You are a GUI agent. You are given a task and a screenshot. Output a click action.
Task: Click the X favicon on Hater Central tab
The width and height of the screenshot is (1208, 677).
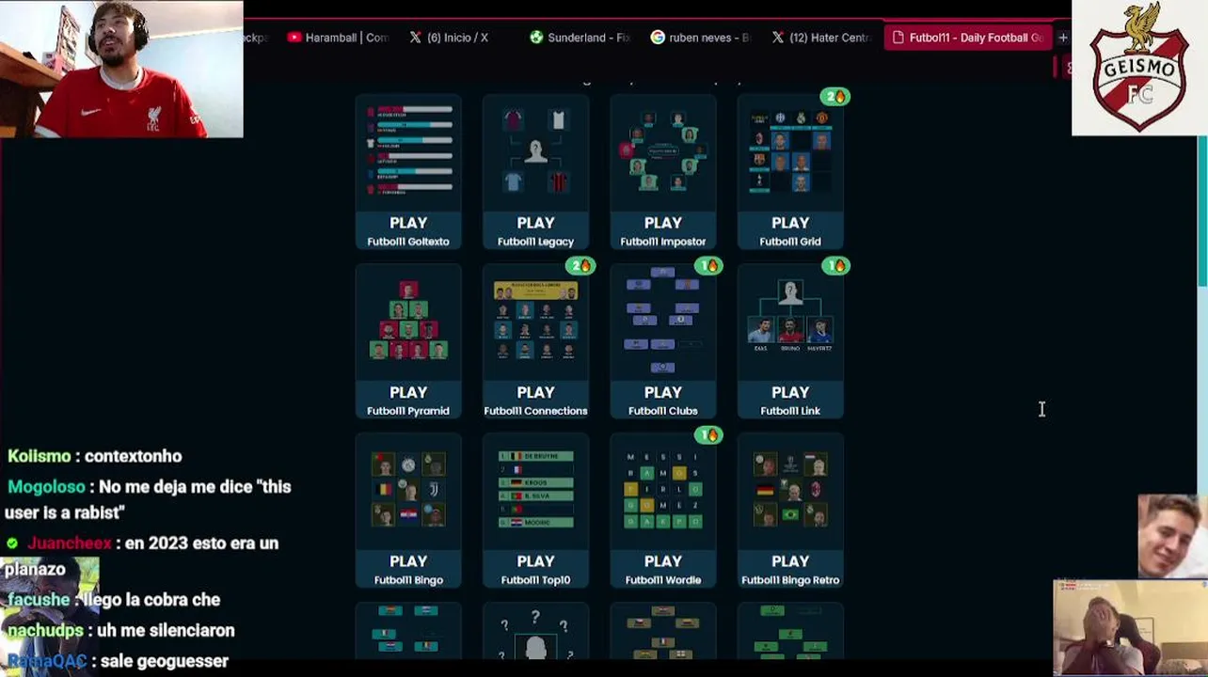click(x=778, y=38)
